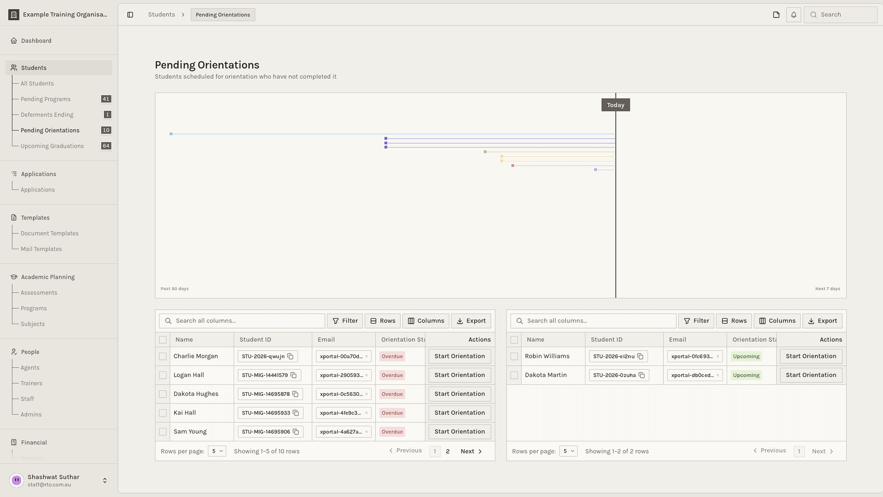883x497 pixels.
Task: Click the Today marker on the timeline
Action: point(616,105)
